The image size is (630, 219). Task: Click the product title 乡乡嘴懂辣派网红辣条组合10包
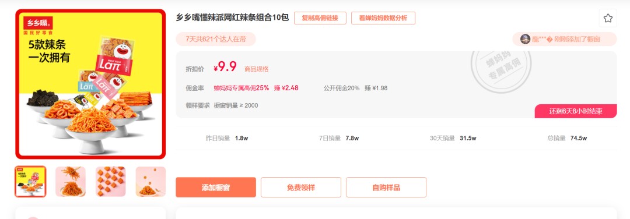pyautogui.click(x=232, y=17)
